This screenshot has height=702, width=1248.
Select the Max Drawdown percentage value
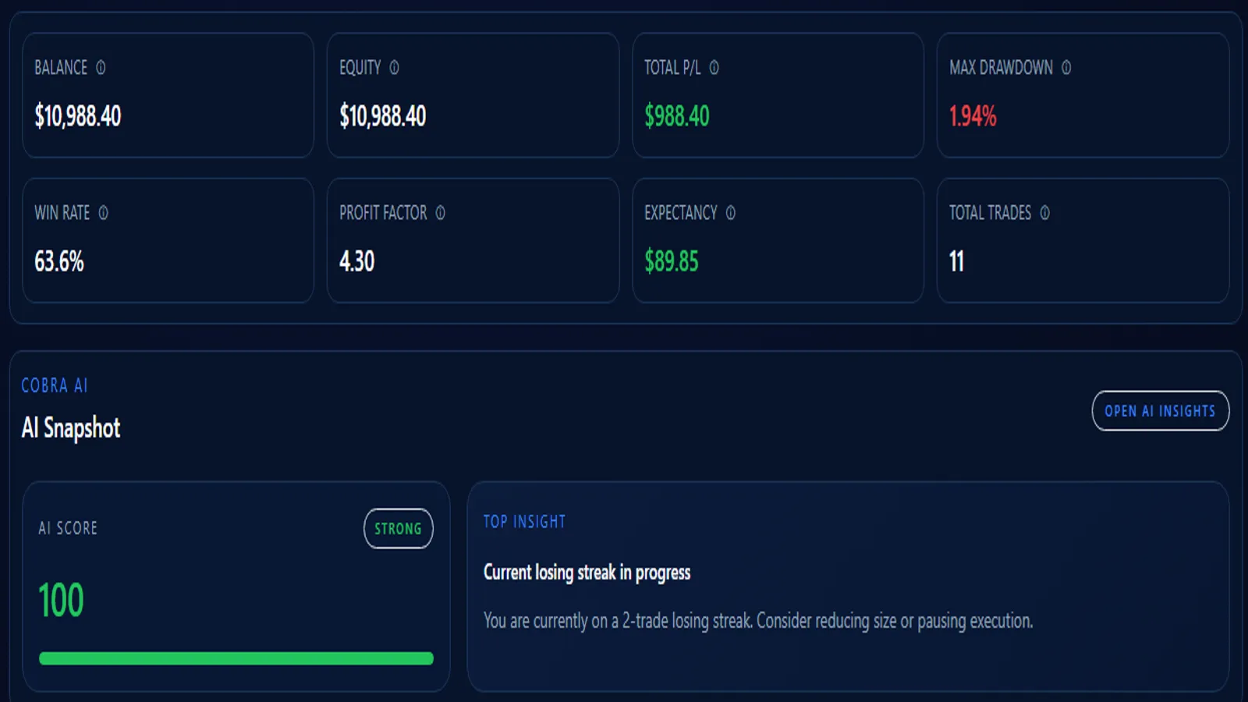click(x=972, y=117)
